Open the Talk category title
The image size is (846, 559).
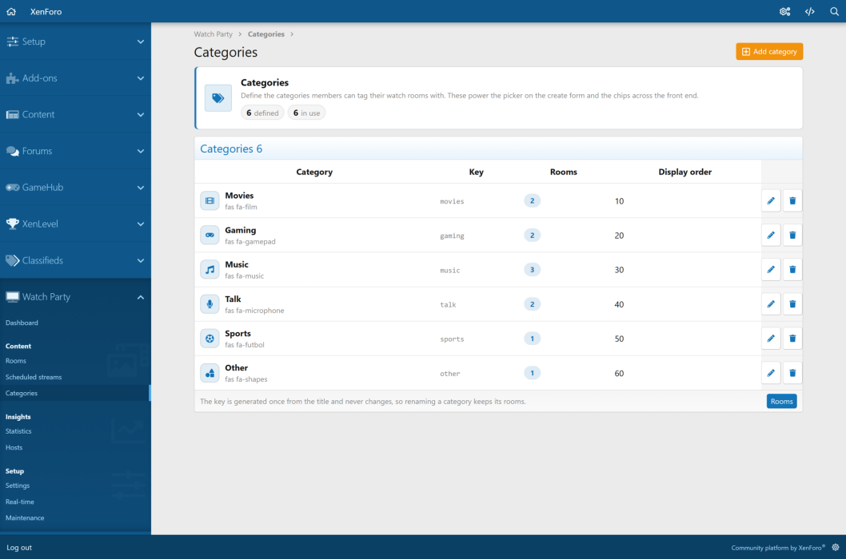pyautogui.click(x=233, y=299)
